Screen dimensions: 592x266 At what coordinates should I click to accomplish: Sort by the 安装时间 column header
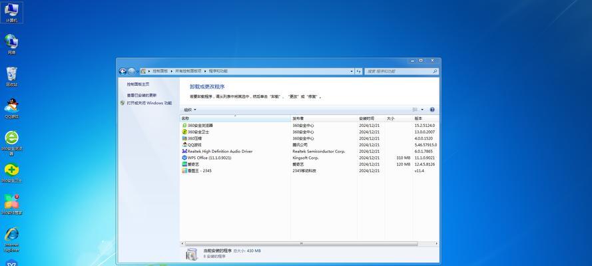[x=371, y=118]
